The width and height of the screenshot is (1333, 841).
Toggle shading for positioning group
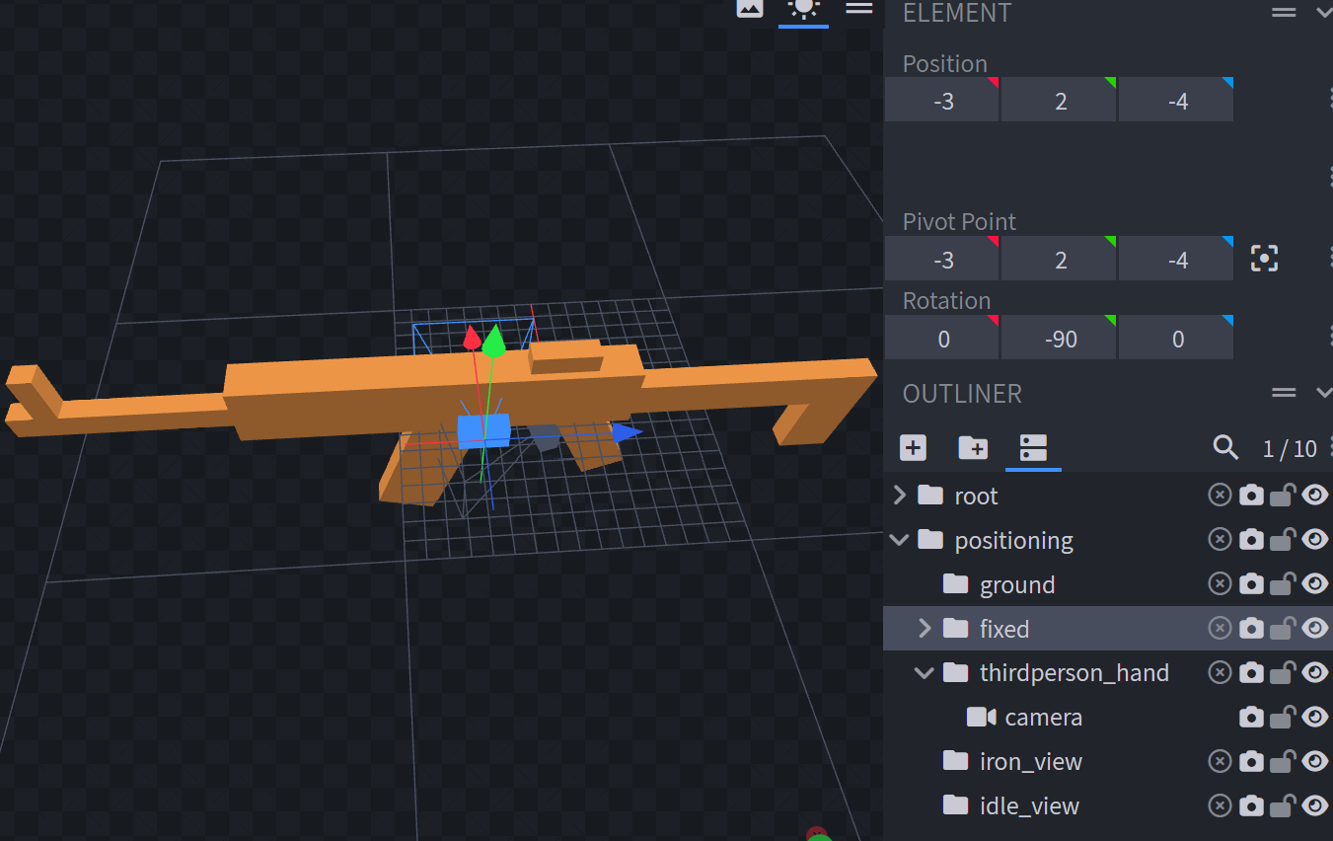tap(1251, 539)
